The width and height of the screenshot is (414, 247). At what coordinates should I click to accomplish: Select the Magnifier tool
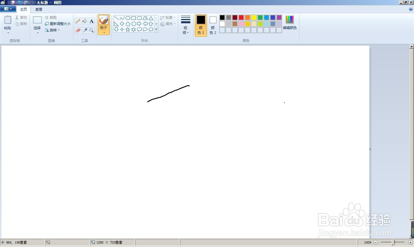click(x=91, y=30)
